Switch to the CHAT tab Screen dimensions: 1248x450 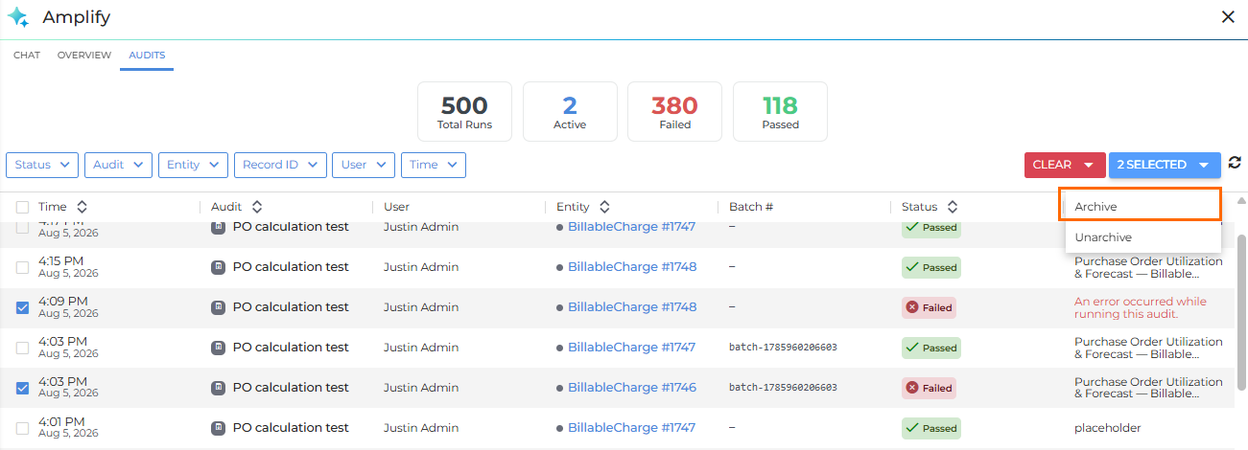click(27, 56)
